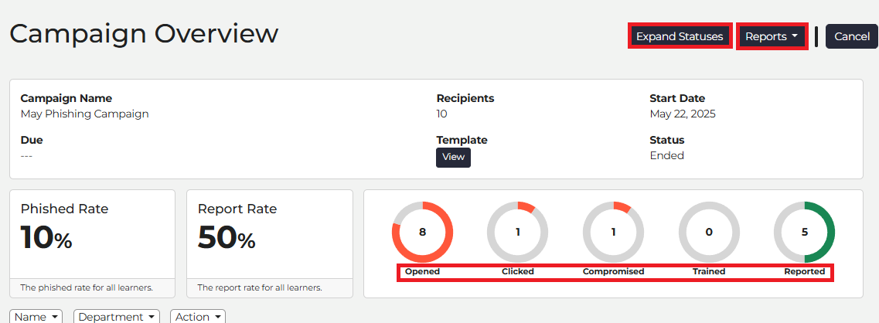Open the Reports dropdown menu
The width and height of the screenshot is (879, 323).
coord(772,36)
